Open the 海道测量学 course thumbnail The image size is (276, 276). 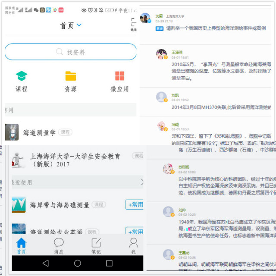click(x=12, y=132)
